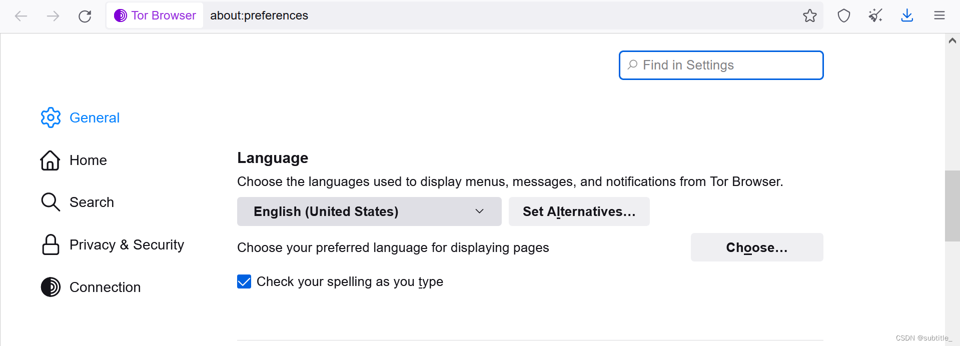Click the New Identity broom icon
Viewport: 960px width, 346px height.
tap(875, 15)
